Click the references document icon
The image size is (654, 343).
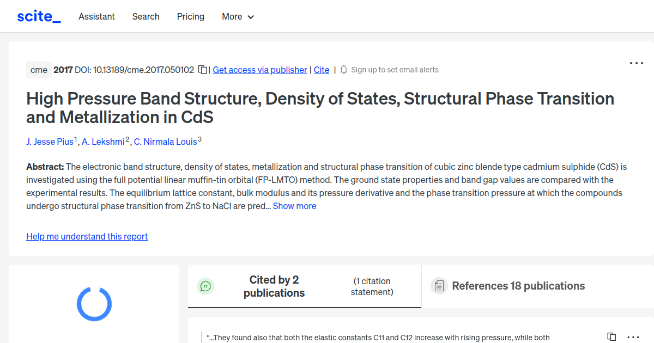tap(439, 285)
